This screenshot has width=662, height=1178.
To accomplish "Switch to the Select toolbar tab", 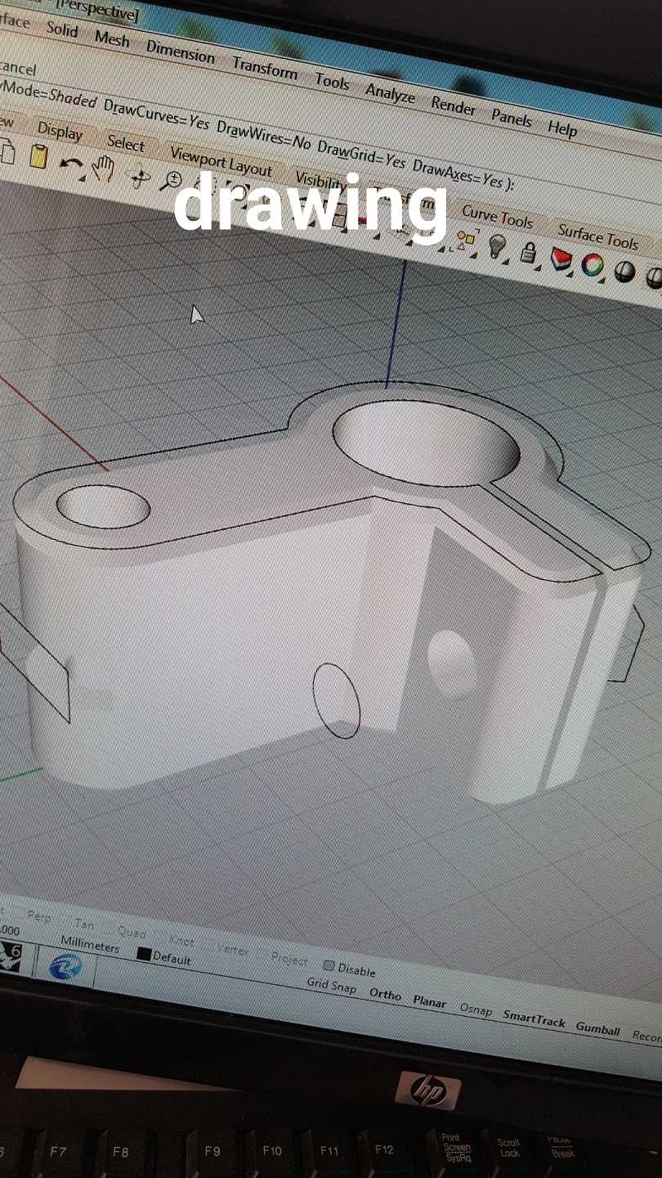I will click(x=126, y=143).
